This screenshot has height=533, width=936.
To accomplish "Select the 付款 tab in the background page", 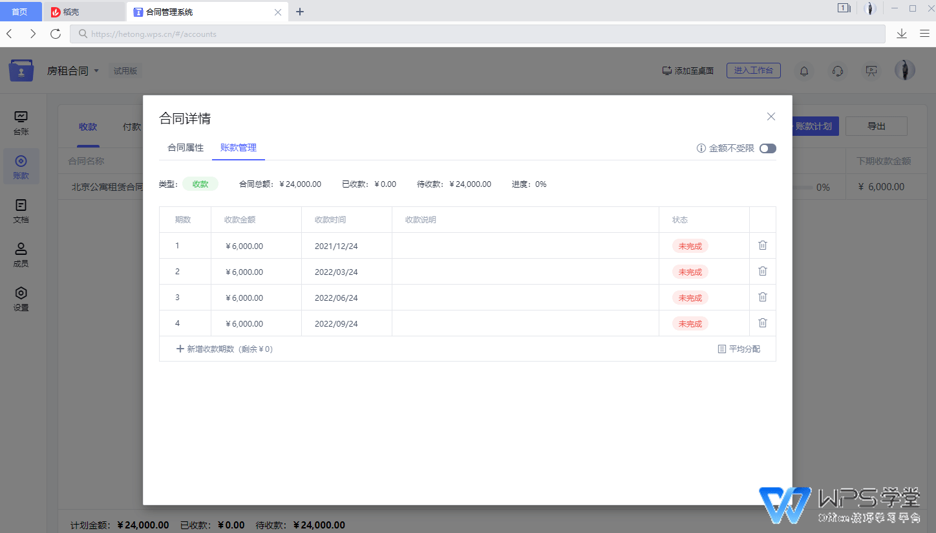I will (x=132, y=127).
